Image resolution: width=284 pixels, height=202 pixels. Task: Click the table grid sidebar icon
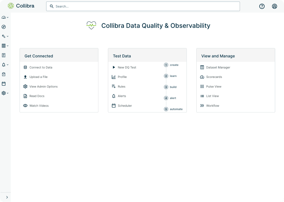pyautogui.click(x=4, y=46)
